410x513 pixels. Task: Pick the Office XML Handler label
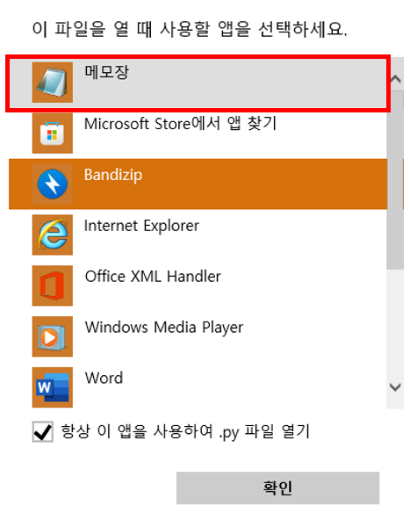coord(153,277)
